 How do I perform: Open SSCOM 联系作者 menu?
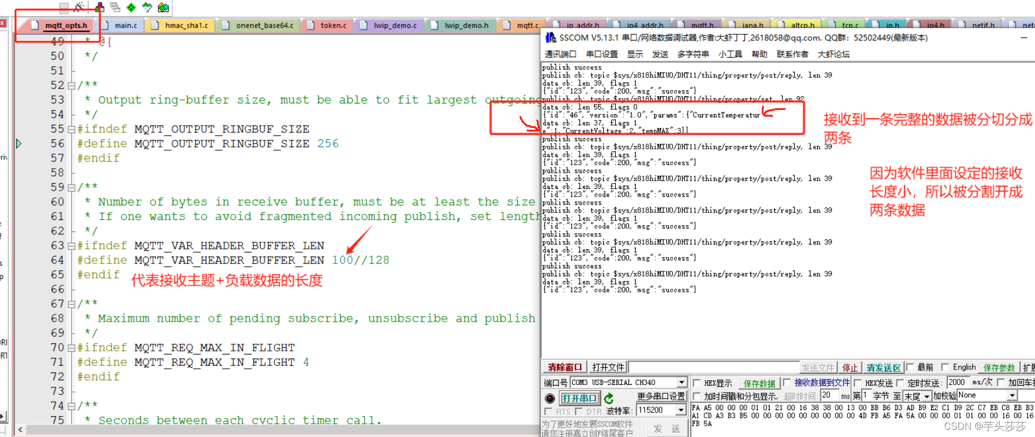(x=792, y=54)
